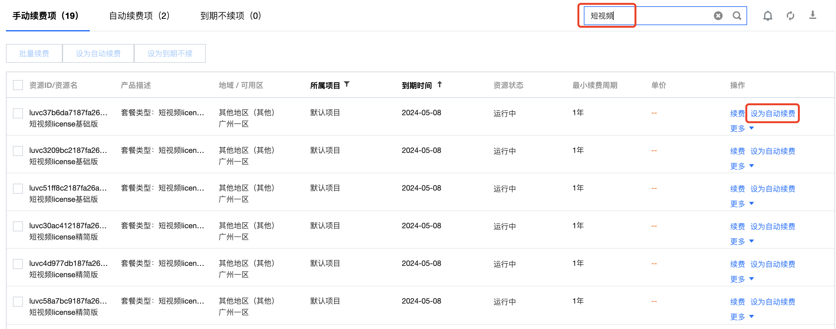Viewport: 836px width, 329px height.
Task: Click the search magnifier icon
Action: point(737,16)
